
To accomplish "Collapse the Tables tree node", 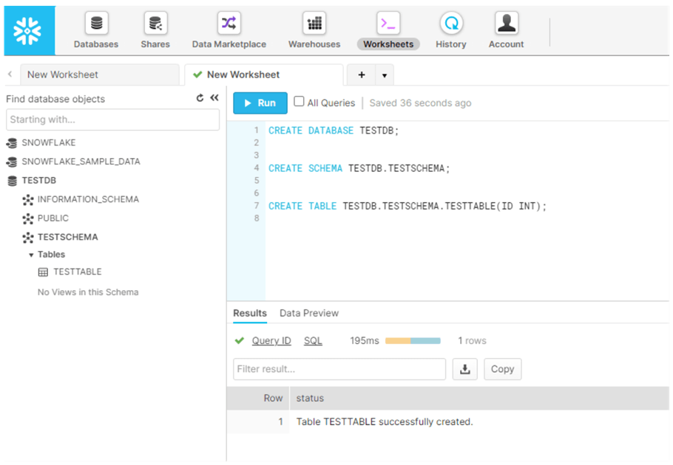I will tap(31, 255).
